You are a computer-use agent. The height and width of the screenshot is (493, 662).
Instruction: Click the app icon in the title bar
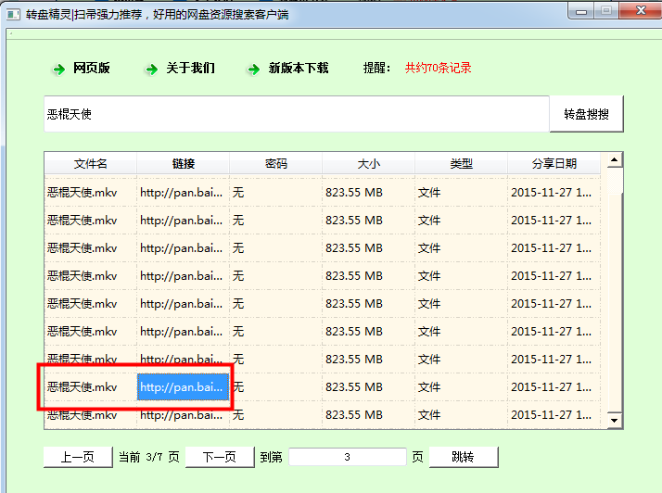coord(13,15)
